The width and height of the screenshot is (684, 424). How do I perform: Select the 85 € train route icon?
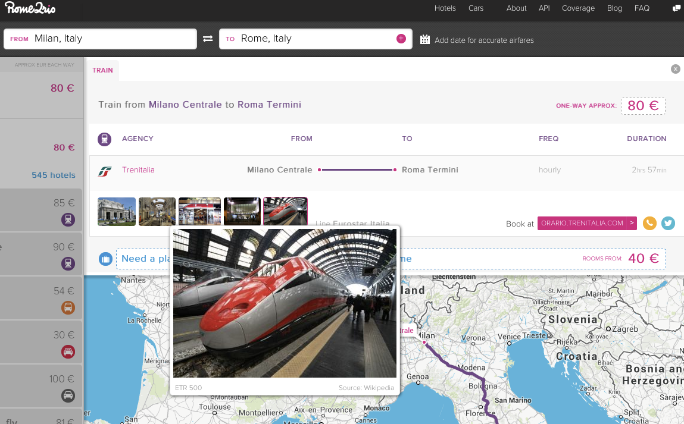tap(68, 219)
